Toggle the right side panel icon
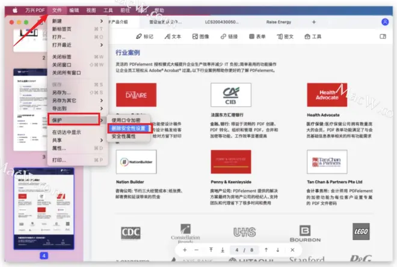 click(383, 37)
